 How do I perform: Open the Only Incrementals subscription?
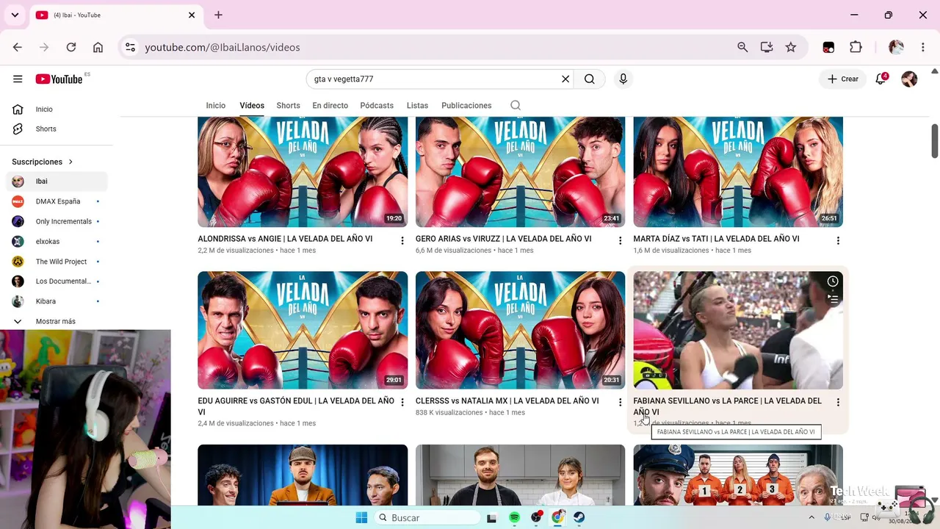click(x=57, y=222)
